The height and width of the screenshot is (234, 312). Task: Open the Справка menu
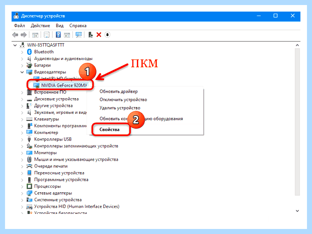coord(78,26)
